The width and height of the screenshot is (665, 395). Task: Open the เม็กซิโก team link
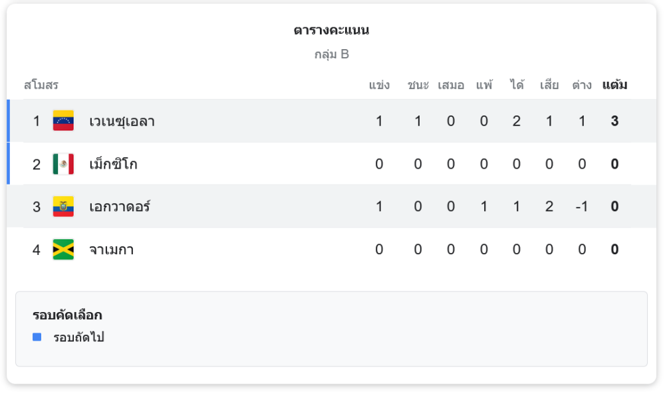click(113, 164)
